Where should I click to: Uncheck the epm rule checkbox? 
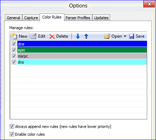coord(14,50)
